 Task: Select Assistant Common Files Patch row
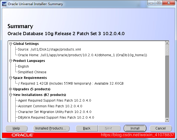[x=50, y=106]
